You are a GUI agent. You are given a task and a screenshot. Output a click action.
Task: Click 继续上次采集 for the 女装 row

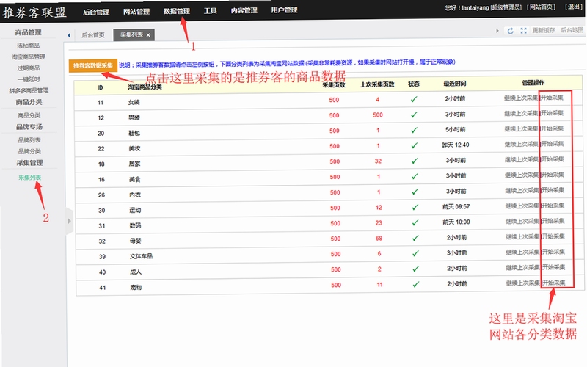(x=521, y=98)
